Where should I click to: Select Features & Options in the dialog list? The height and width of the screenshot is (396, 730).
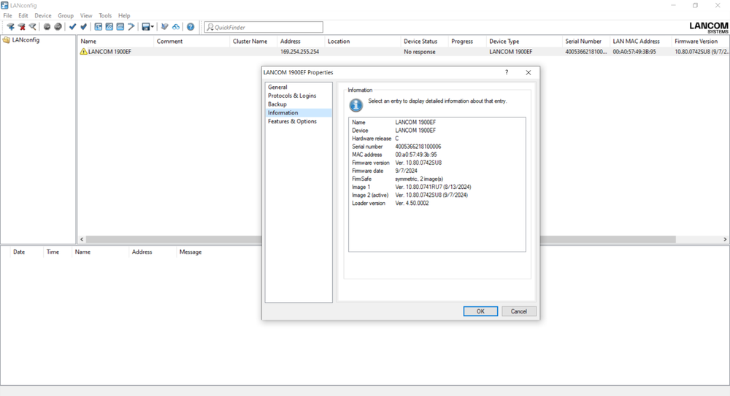point(299,122)
